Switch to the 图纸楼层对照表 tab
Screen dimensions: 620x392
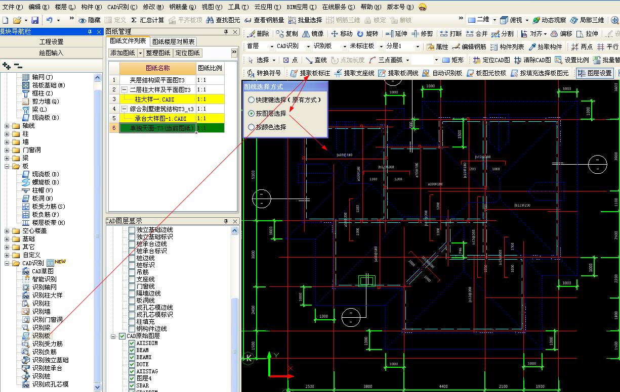click(174, 41)
